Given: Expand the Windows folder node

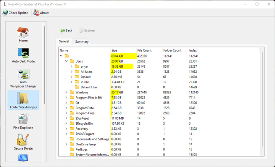Looking at the screenshot, I should coord(66,92).
